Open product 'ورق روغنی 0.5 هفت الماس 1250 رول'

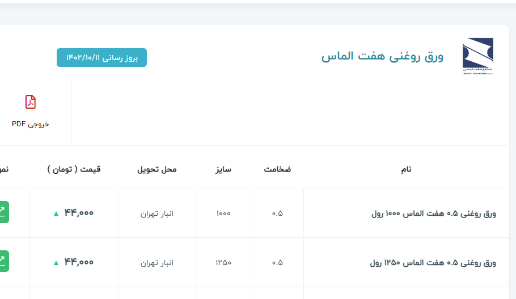coord(433,263)
